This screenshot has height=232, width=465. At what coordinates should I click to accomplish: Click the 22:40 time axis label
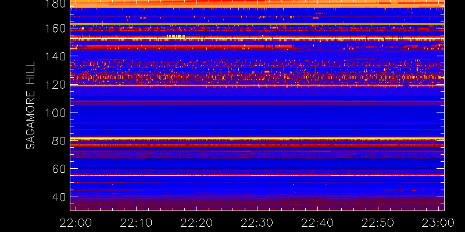[317, 223]
